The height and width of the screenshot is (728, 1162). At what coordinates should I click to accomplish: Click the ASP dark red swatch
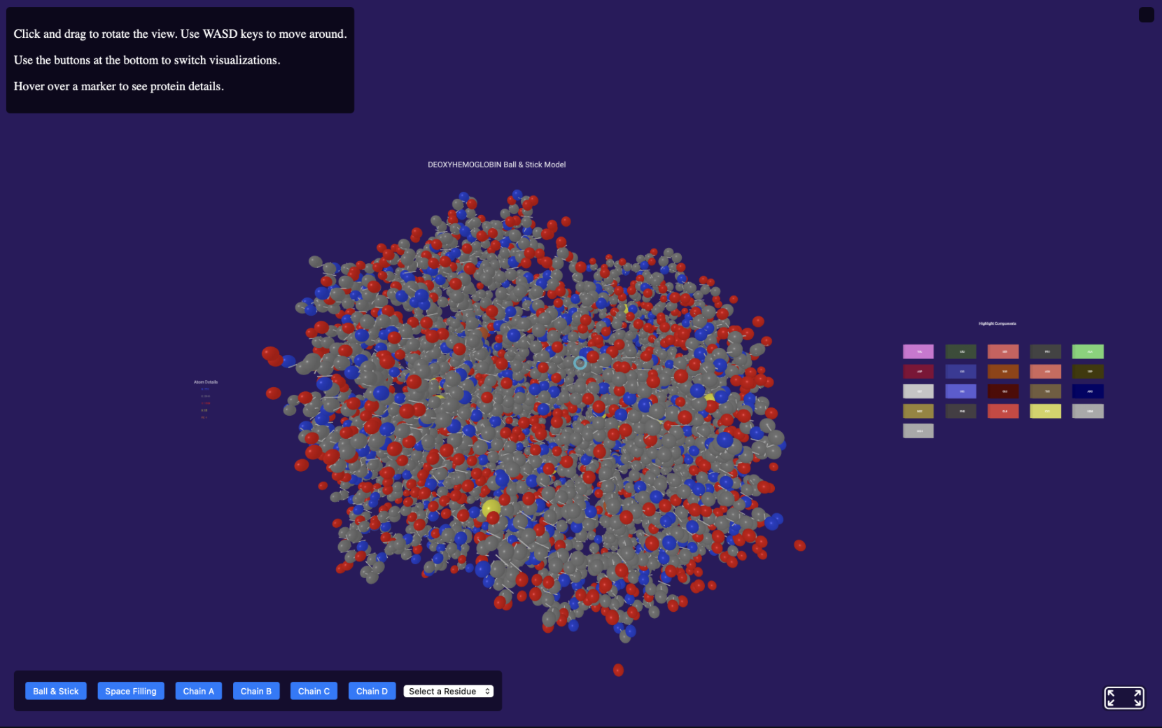tap(918, 371)
